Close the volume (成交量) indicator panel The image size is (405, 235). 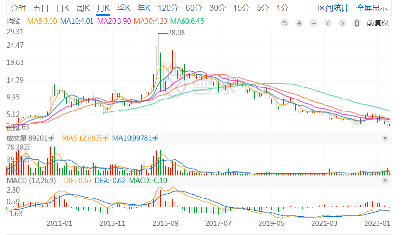pyautogui.click(x=385, y=138)
